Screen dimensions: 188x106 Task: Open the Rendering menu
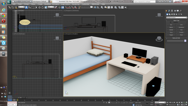76,4
